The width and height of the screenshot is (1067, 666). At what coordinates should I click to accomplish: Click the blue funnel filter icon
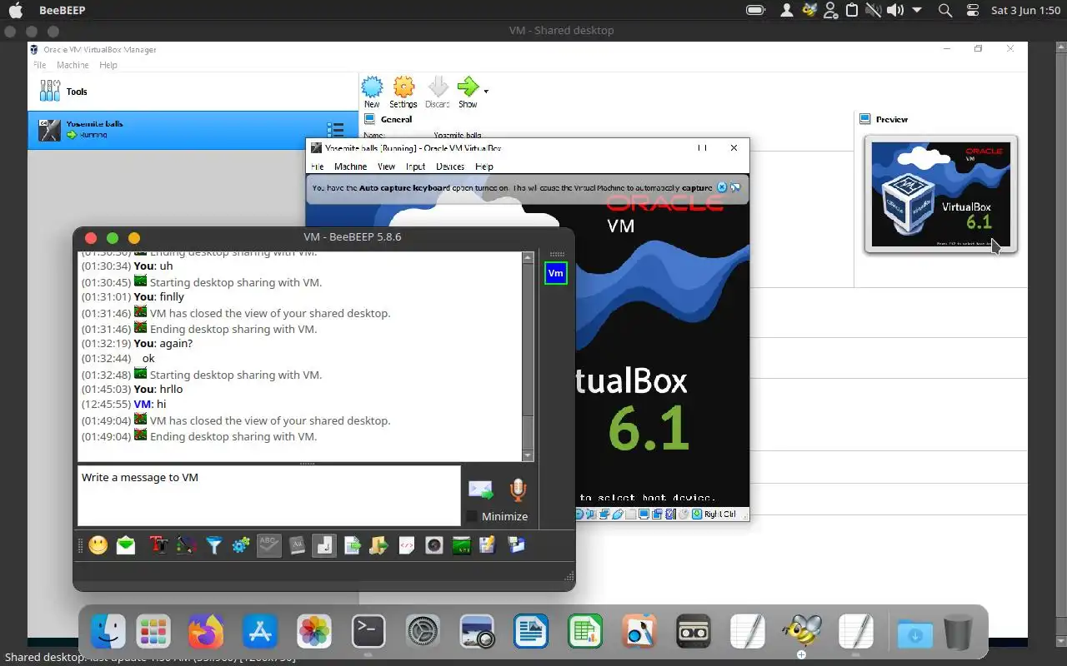[214, 545]
